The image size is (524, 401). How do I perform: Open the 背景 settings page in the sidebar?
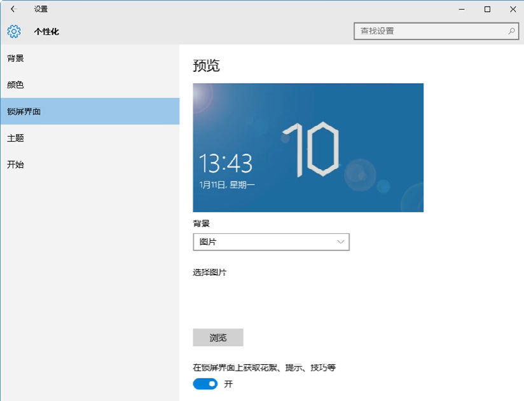(16, 58)
